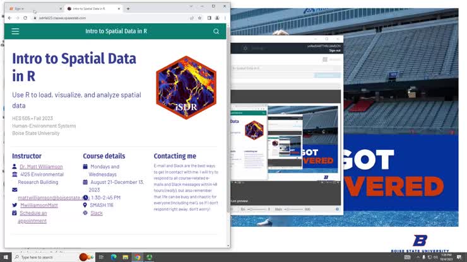Open the Chrome profile avatar icon
Viewport: 467px width, 262px height.
point(217,18)
